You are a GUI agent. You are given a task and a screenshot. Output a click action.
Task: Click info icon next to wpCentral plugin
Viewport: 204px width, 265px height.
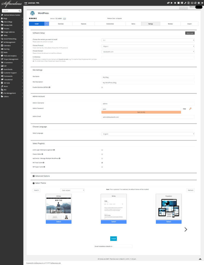(60, 158)
